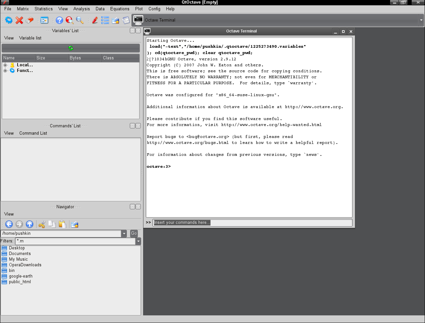Go back with Navigator's left arrow icon
Viewport: 425px width, 323px height.
click(9, 225)
